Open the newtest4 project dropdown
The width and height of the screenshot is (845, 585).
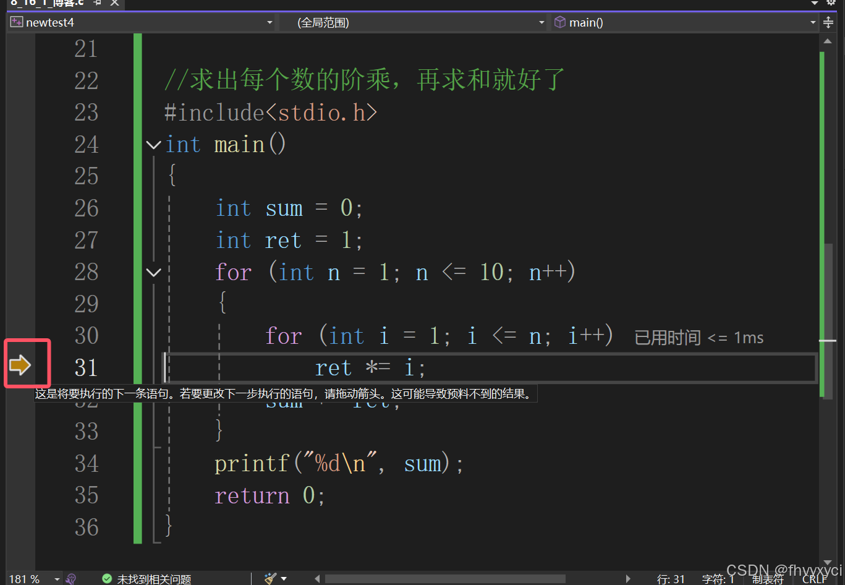[x=142, y=23]
